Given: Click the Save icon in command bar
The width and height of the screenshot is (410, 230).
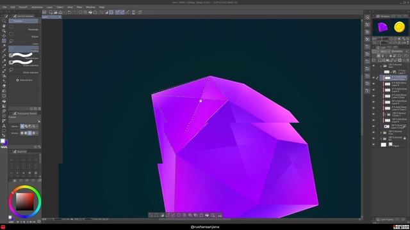Looking at the screenshot, I should pyautogui.click(x=60, y=12).
